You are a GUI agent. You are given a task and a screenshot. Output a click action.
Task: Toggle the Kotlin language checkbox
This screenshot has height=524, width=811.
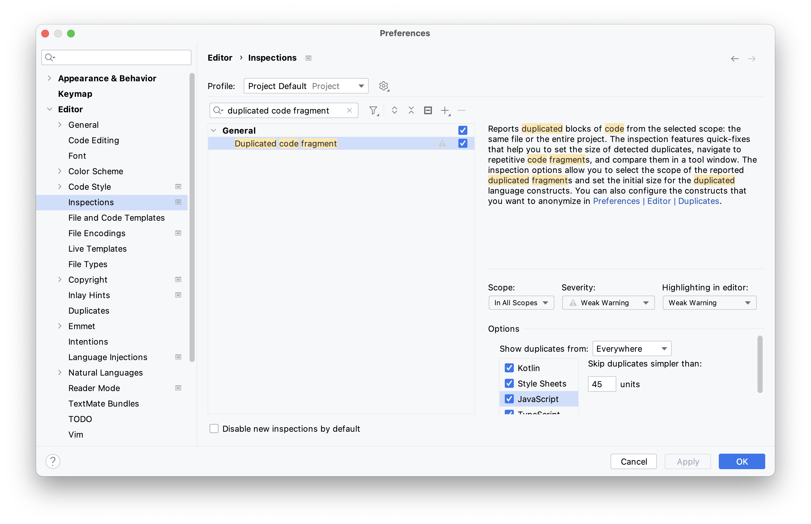(x=509, y=368)
